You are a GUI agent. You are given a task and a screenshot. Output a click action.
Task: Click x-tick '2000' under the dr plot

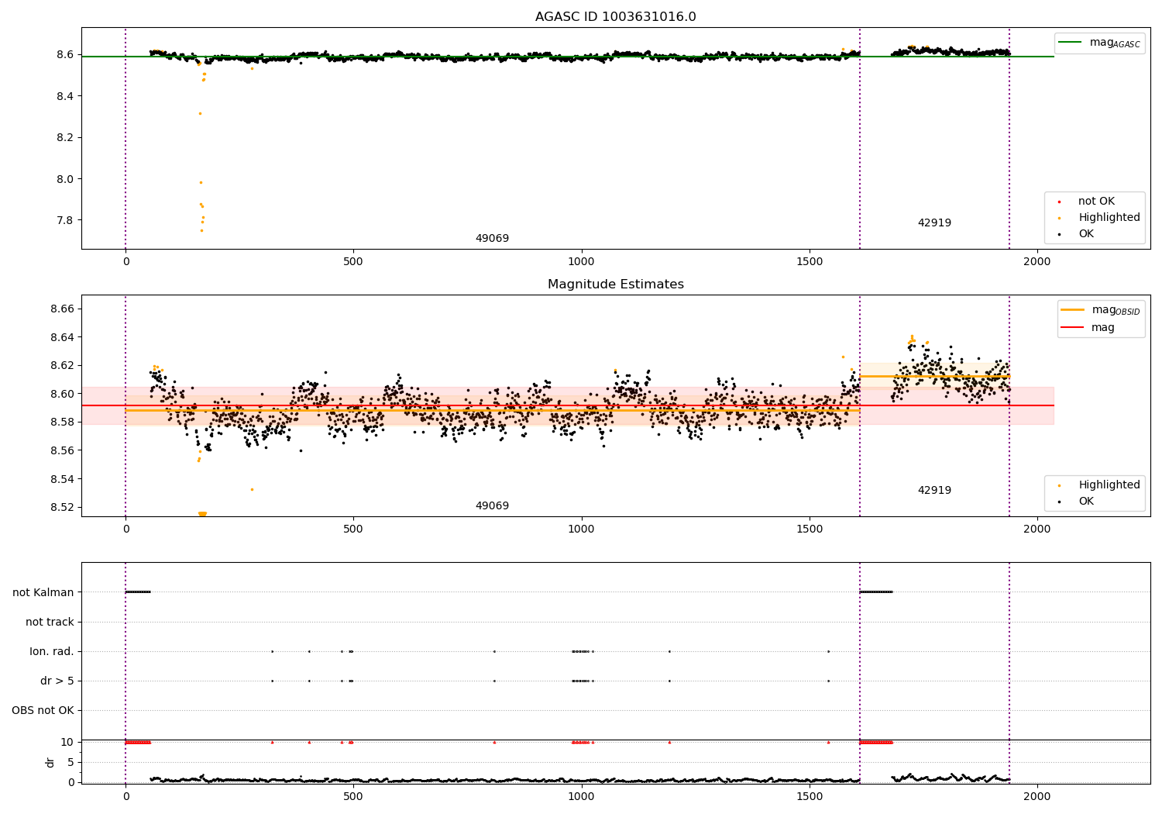point(1037,797)
